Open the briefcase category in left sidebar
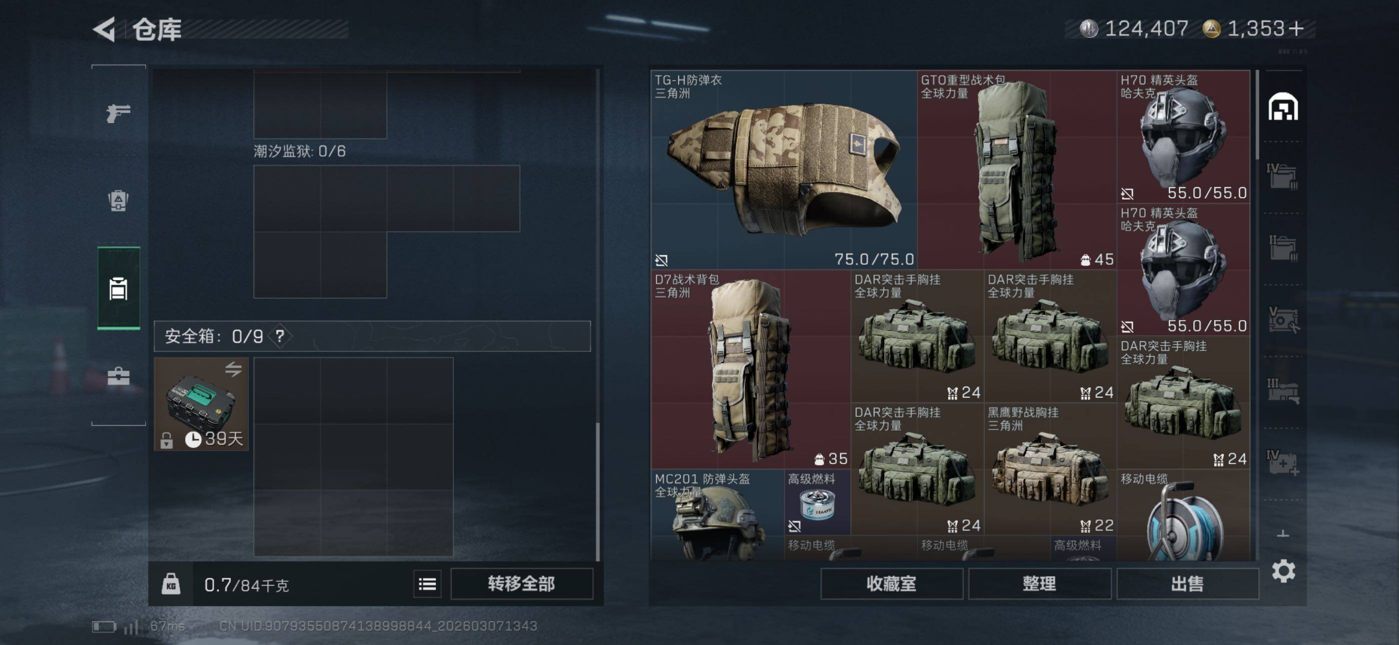Image resolution: width=1399 pixels, height=645 pixels. [x=119, y=375]
